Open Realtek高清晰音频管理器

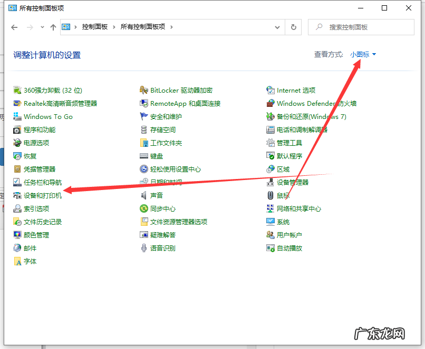coord(52,103)
